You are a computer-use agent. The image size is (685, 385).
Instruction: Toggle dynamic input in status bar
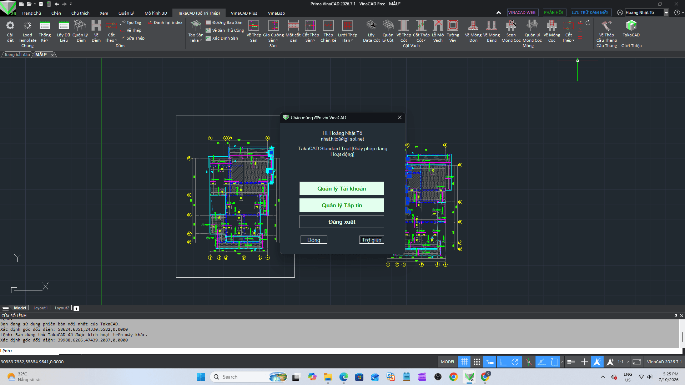(490, 362)
